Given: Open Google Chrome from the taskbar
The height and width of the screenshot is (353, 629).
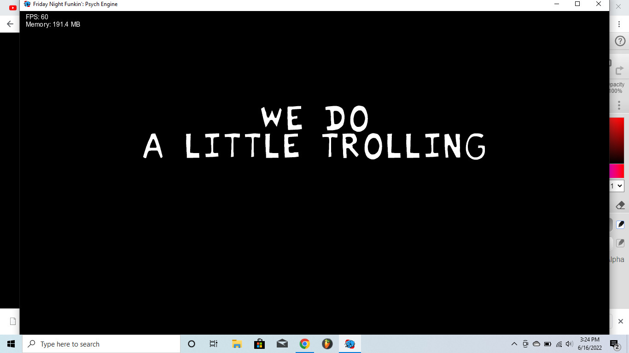Looking at the screenshot, I should click(304, 344).
